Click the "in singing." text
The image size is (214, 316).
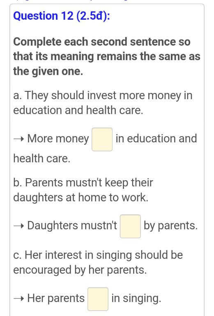(x=136, y=298)
